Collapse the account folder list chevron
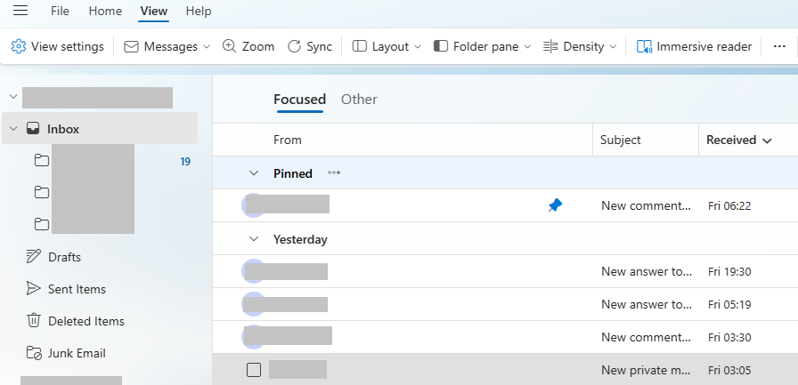 pos(13,97)
